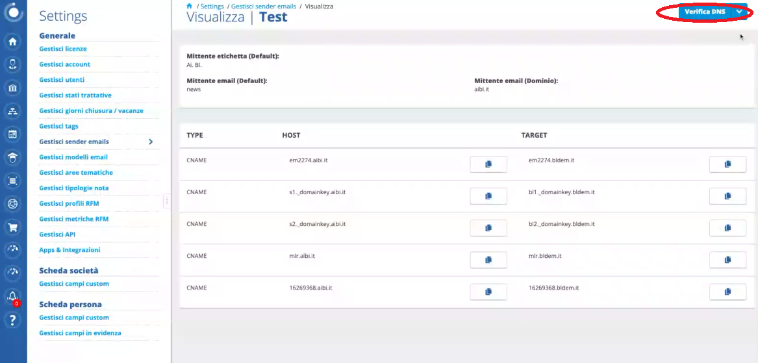This screenshot has height=363, width=758.
Task: Open Gestisci modelli email
Action: click(x=73, y=157)
